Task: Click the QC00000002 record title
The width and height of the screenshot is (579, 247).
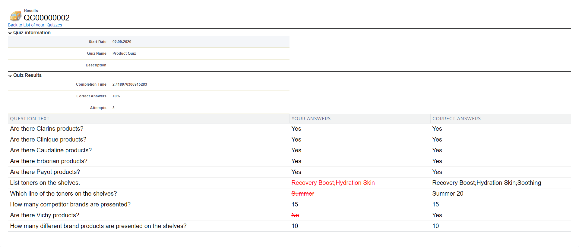Action: 46,18
